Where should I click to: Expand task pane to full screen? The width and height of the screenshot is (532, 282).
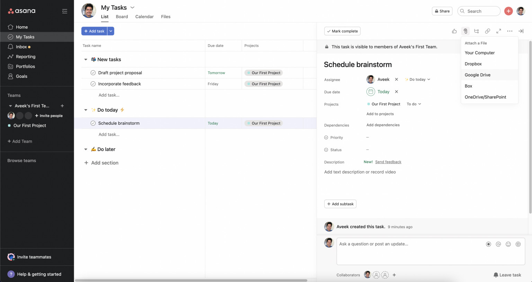(499, 31)
